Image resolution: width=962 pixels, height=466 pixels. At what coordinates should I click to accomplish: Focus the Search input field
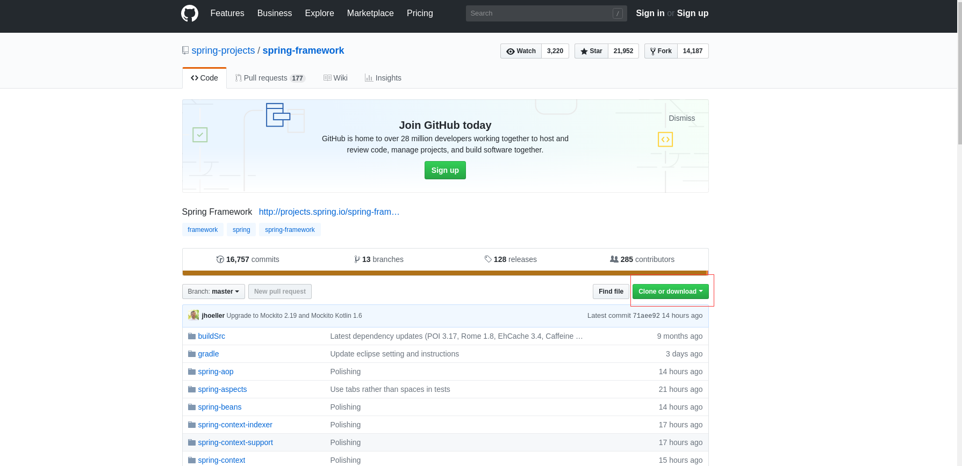546,13
